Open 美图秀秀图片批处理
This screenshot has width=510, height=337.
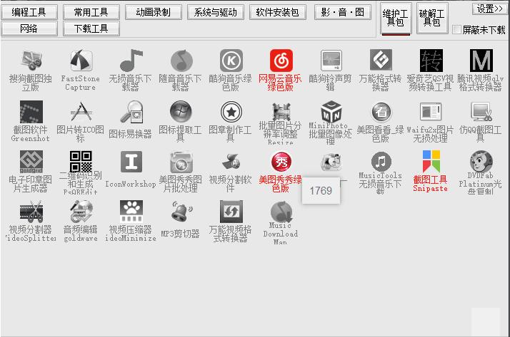click(181, 162)
